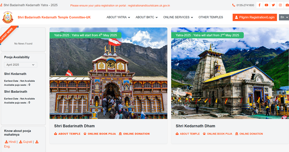Open the Twitter social icon
289x152 pixels.
click(x=273, y=5)
